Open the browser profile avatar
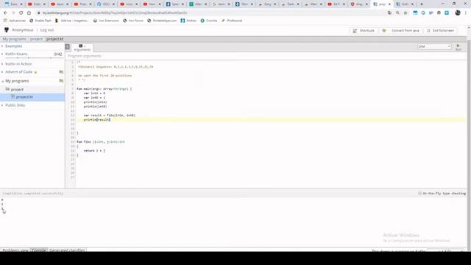The height and width of the screenshot is (265, 471). pyautogui.click(x=458, y=13)
